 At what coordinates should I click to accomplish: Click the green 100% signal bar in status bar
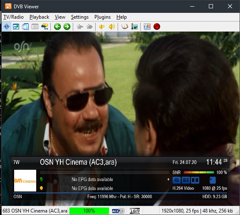[89, 211]
